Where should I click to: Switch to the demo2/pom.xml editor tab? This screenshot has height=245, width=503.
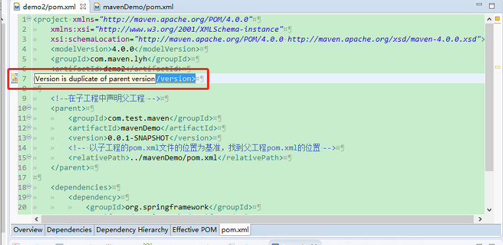(x=49, y=7)
